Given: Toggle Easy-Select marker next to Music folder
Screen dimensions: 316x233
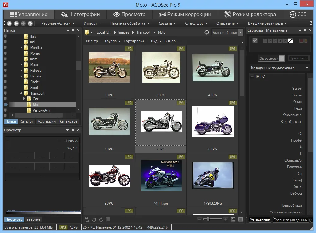Looking at the screenshot, I should [5, 65].
